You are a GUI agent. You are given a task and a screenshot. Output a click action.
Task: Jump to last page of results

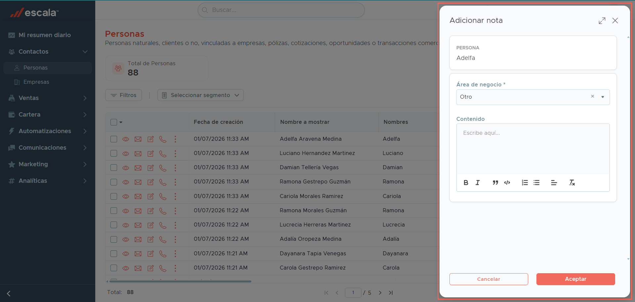point(391,293)
